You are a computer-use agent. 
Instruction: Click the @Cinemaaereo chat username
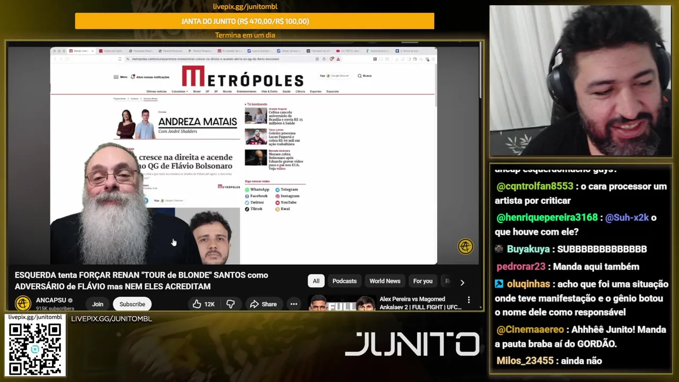pos(531,329)
